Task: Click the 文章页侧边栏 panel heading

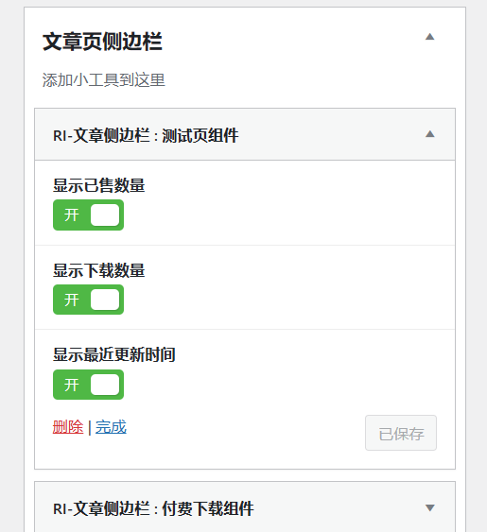Action: point(102,42)
